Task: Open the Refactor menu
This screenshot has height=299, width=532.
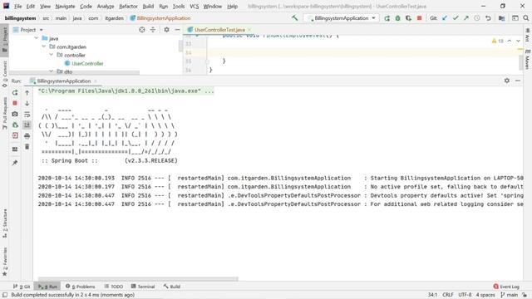Action: pos(128,6)
